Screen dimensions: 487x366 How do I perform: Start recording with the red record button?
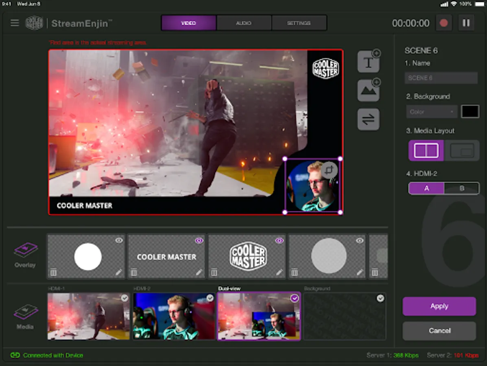point(444,23)
